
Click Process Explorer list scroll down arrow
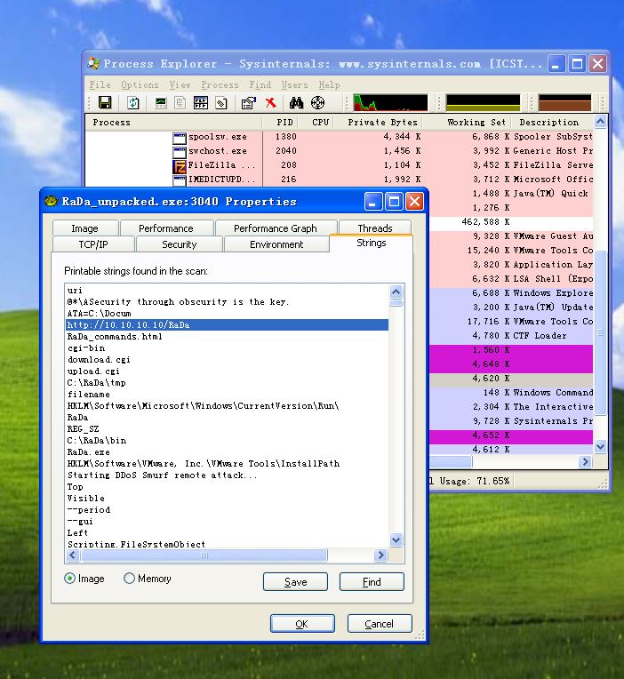[600, 446]
